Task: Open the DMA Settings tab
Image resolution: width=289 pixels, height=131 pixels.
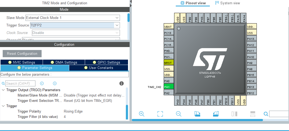Action: click(x=64, y=62)
